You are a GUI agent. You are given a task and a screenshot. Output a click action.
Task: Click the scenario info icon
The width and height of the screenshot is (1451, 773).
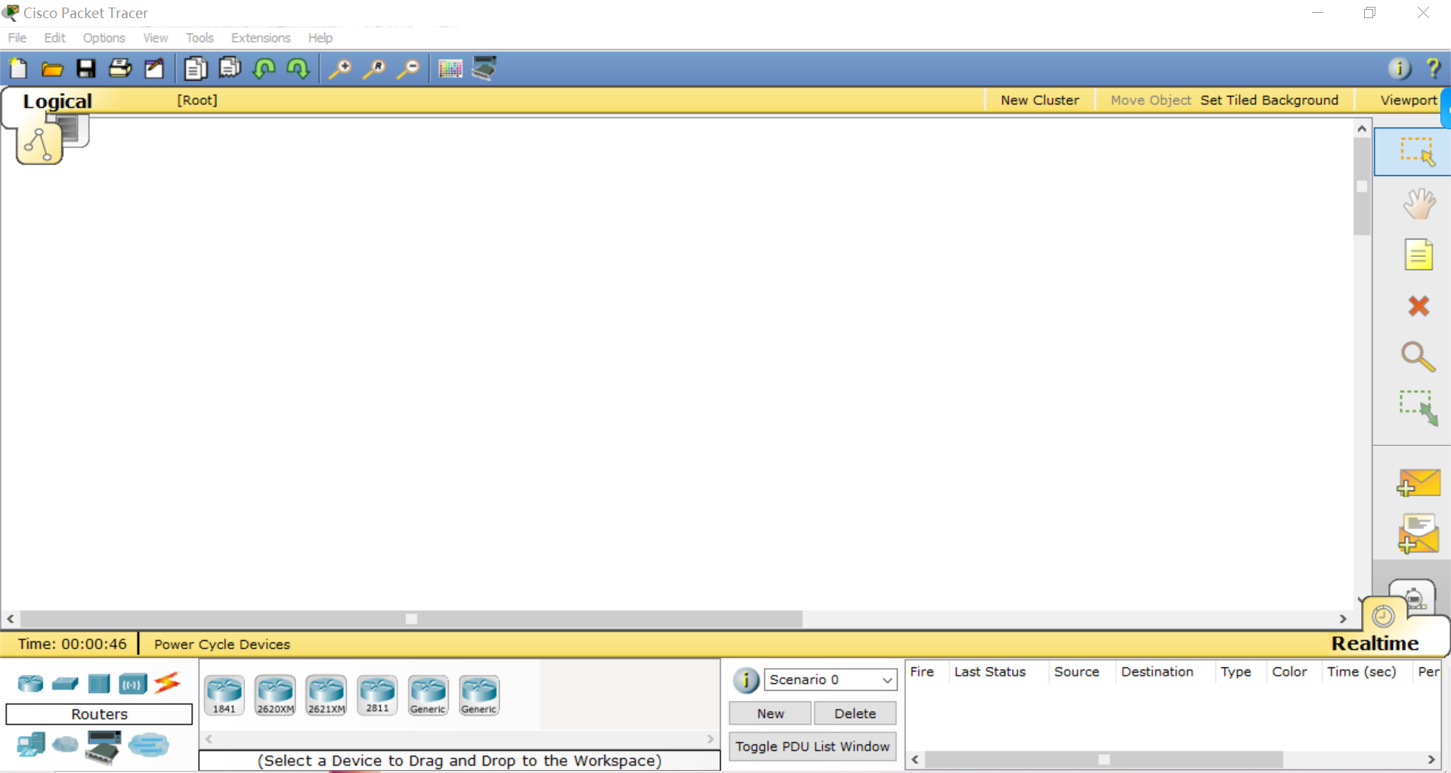click(746, 681)
